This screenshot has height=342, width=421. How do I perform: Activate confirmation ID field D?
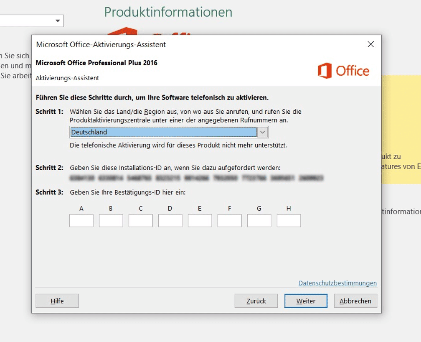pyautogui.click(x=170, y=221)
